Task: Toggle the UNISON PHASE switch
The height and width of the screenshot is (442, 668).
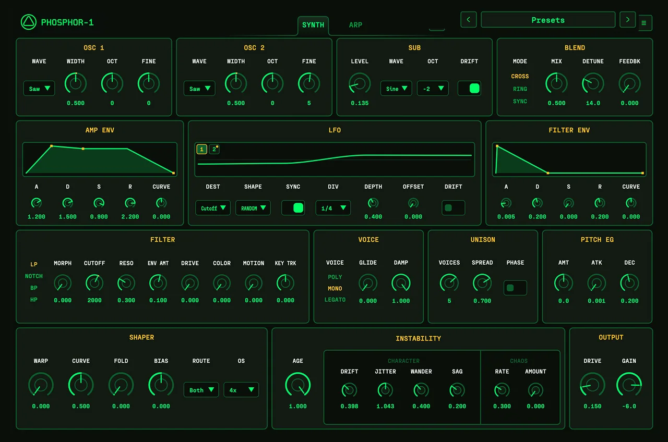Action: pos(515,288)
